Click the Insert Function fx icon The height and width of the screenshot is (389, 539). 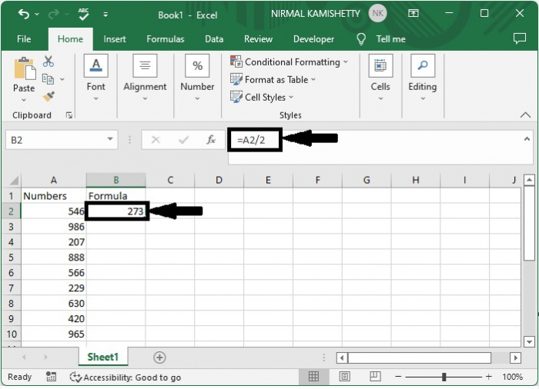pos(211,140)
